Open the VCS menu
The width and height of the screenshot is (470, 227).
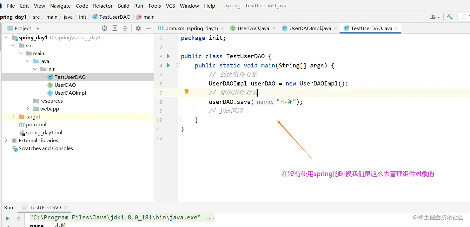point(170,6)
